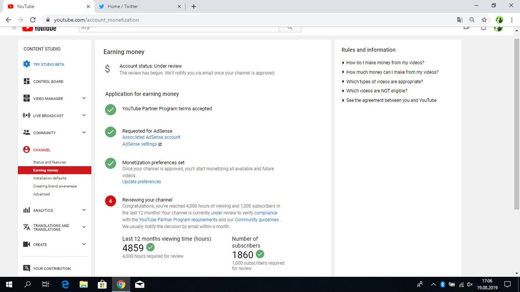Bookmark this page with star icon

click(484, 20)
